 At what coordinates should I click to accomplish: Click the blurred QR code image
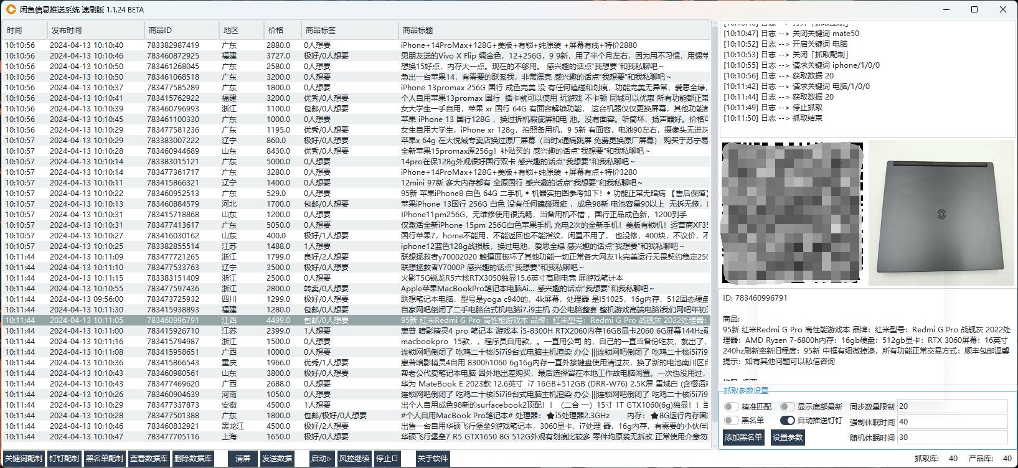tap(793, 213)
